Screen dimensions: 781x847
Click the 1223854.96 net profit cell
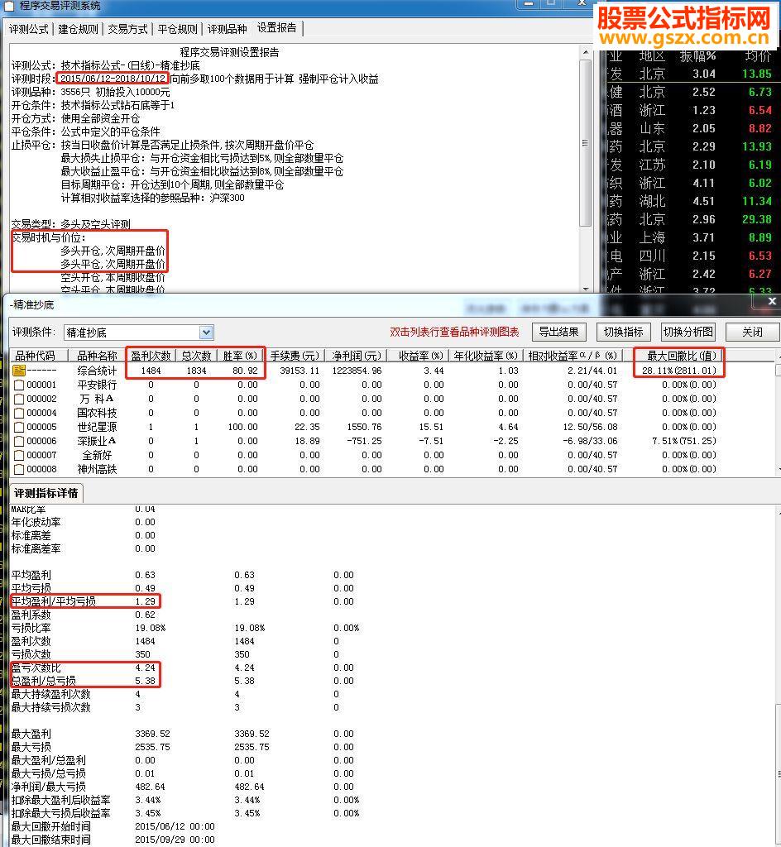pos(357,371)
